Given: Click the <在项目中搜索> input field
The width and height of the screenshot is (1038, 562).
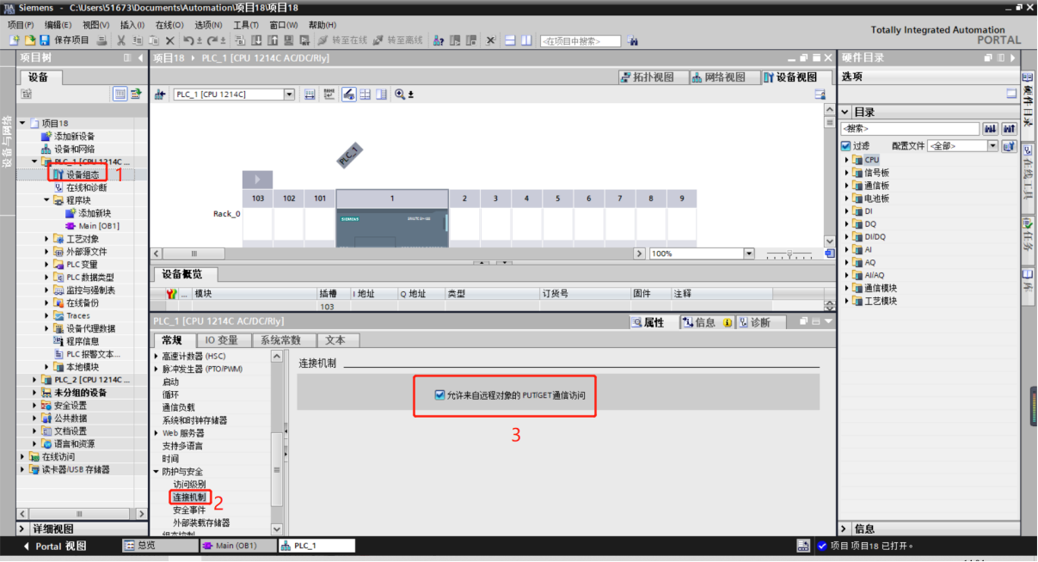Looking at the screenshot, I should pos(580,40).
